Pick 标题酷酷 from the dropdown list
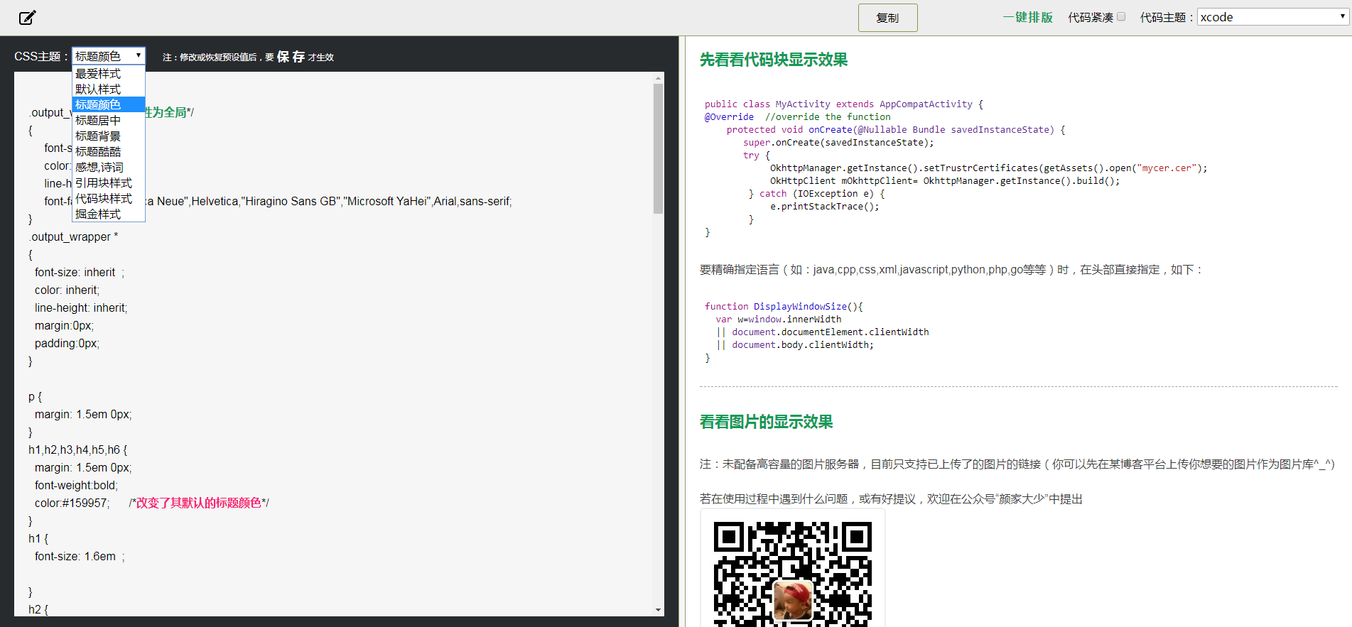Screen dimensions: 1352x627 (x=109, y=151)
